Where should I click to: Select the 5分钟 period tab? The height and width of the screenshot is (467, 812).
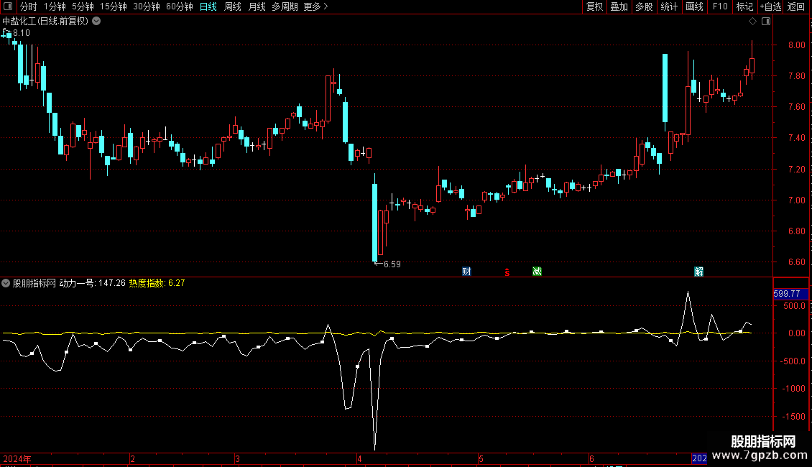click(x=83, y=6)
